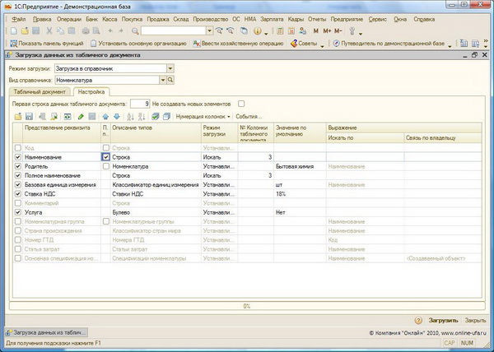Open the Help information icon in toolbar

258,30
